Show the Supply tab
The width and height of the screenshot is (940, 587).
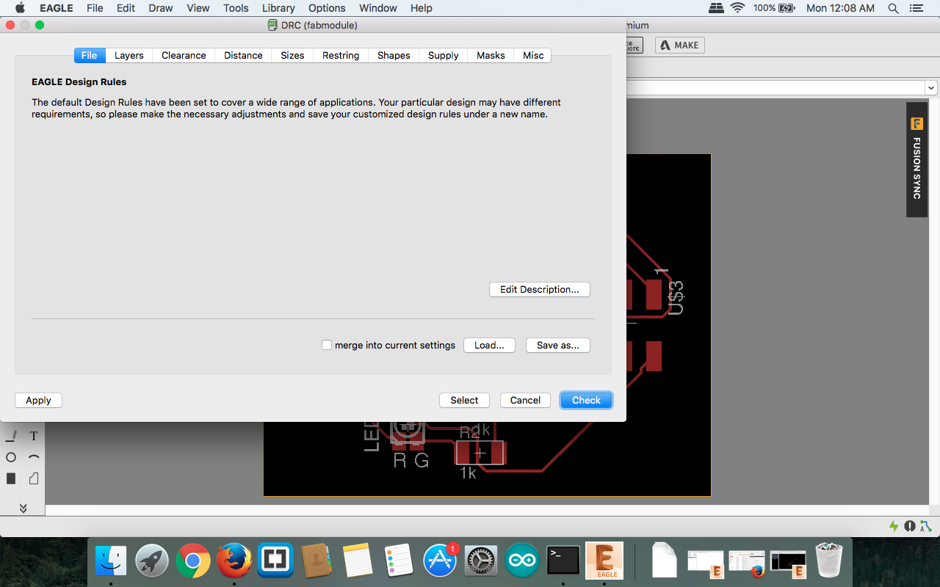tap(444, 55)
